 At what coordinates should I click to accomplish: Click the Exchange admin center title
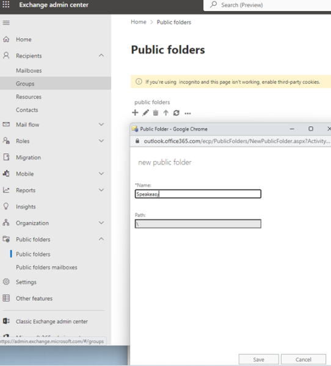(54, 5)
